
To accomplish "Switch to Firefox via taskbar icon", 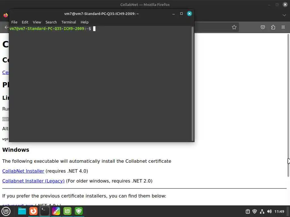I will [x=33, y=211].
